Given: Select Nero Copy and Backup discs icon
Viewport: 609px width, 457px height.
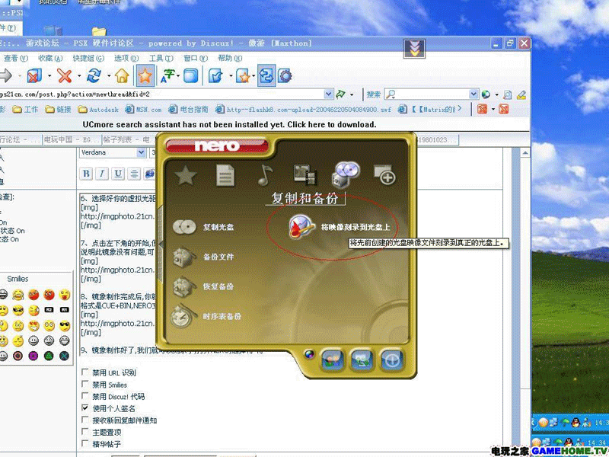Looking at the screenshot, I should pos(346,174).
